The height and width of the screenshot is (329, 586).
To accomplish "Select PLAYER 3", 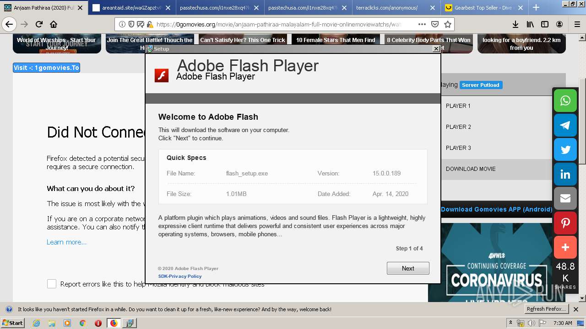I will [x=458, y=148].
